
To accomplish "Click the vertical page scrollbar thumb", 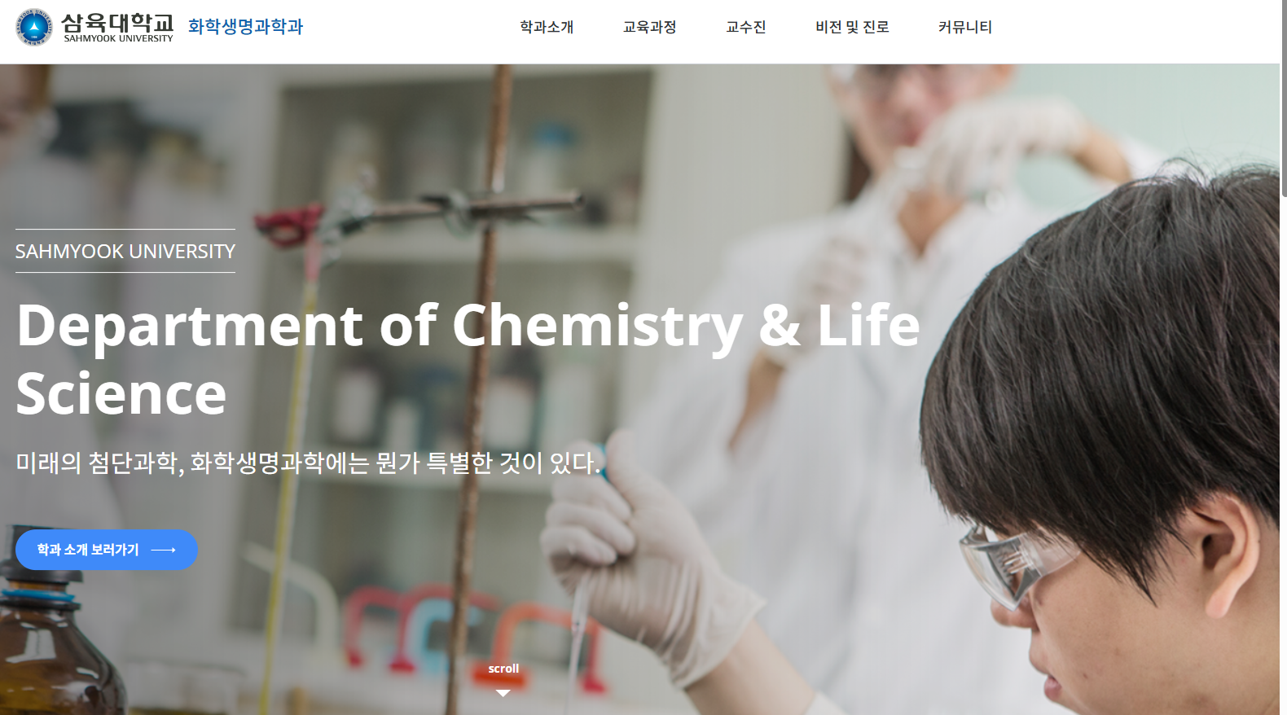I will [x=1284, y=99].
